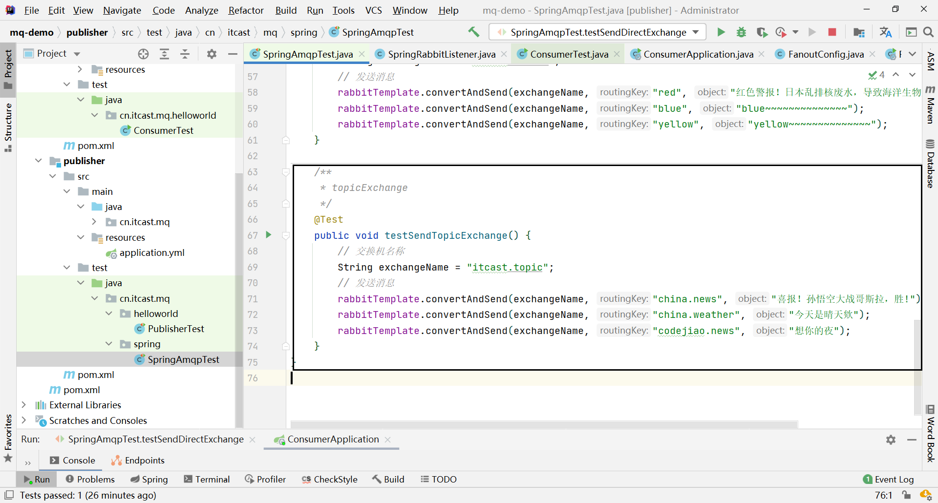Viewport: 938px width, 503px height.
Task: Click the red Stop button
Action: (x=832, y=32)
